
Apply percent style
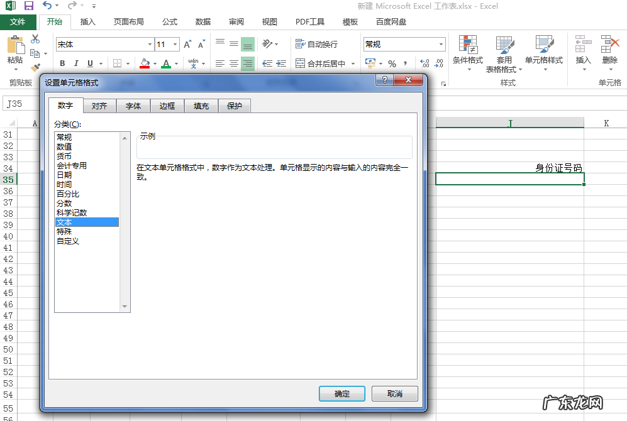(x=392, y=63)
